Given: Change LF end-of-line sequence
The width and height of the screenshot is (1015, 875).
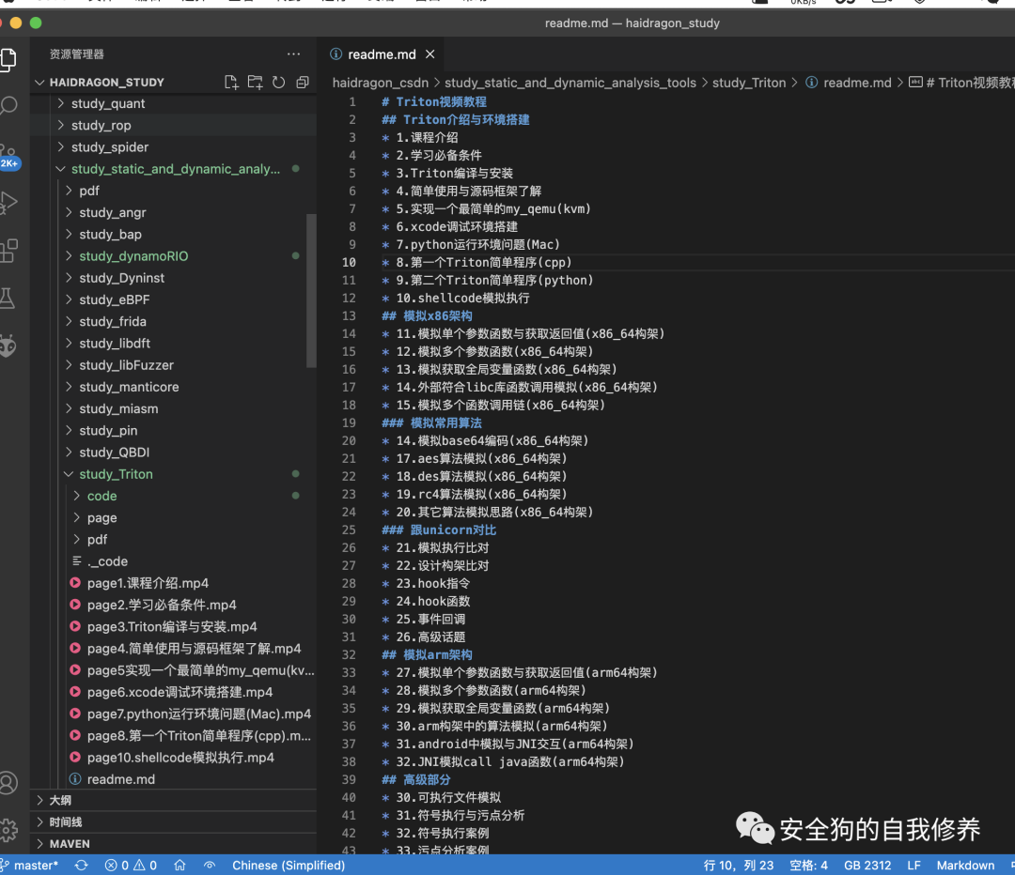Looking at the screenshot, I should [x=913, y=866].
